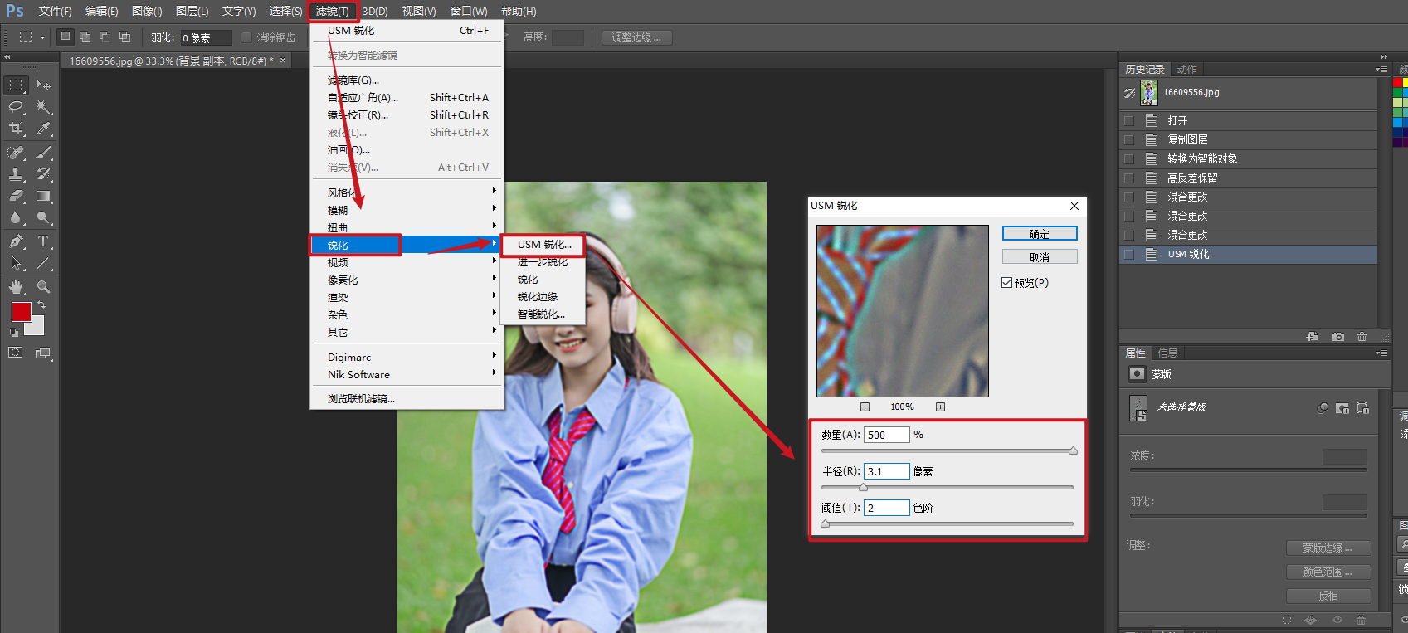Select the Crop tool

16,129
